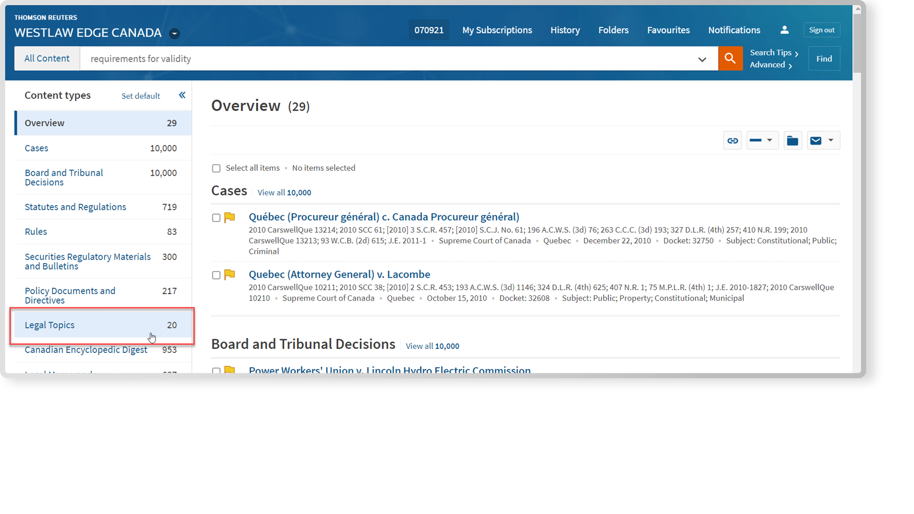Expand the search box history dropdown
This screenshot has width=914, height=514.
702,59
